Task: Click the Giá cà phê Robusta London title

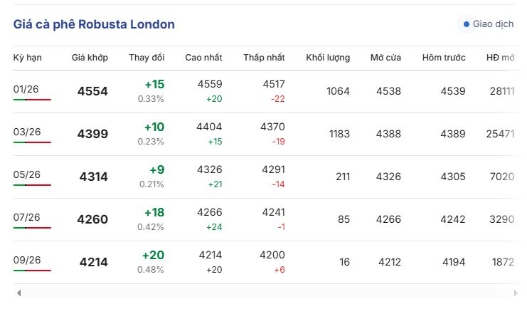Action: [94, 25]
